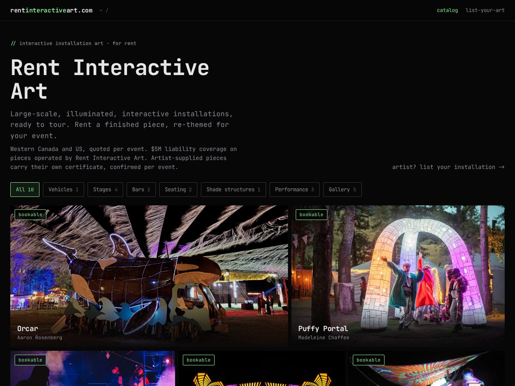Filter by Shade structures
Viewport: 515px width, 386px height.
tap(233, 190)
